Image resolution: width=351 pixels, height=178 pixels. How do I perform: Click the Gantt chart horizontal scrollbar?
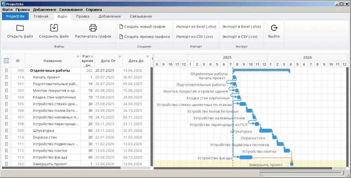click(x=243, y=168)
